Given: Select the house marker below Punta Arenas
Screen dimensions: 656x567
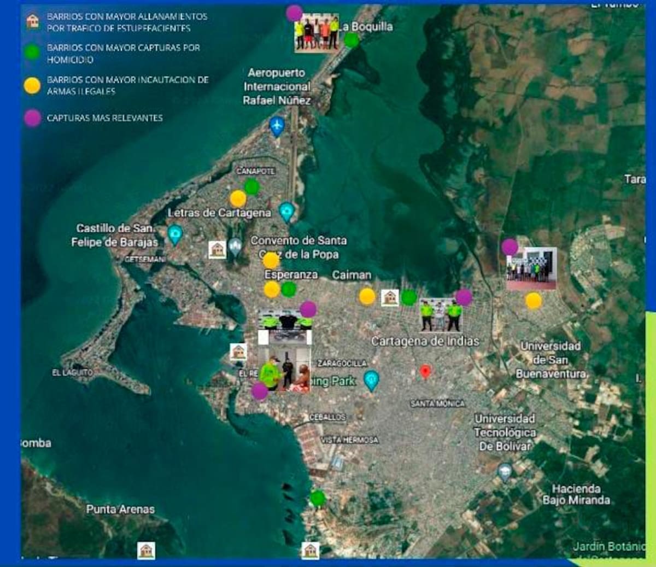Looking at the screenshot, I should (146, 550).
